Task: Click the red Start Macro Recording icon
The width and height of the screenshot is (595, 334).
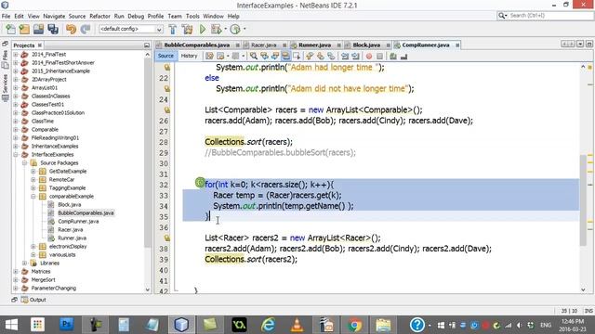Action: (369, 56)
